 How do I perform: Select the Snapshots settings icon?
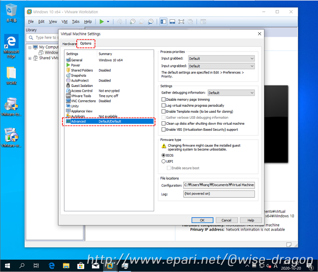click(68, 75)
